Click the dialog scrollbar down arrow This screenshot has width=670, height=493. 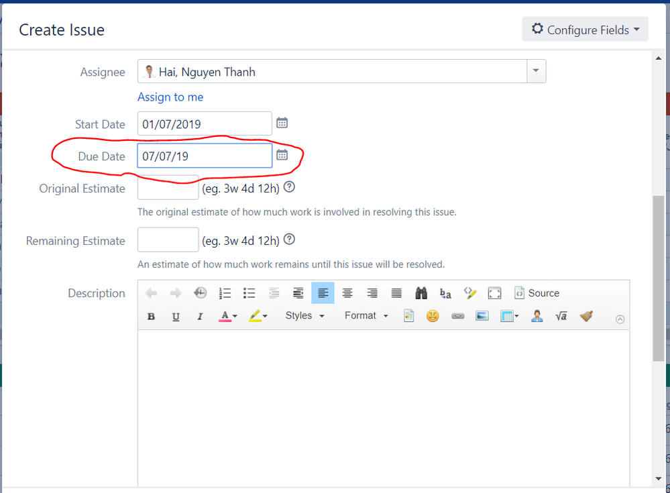click(x=659, y=479)
